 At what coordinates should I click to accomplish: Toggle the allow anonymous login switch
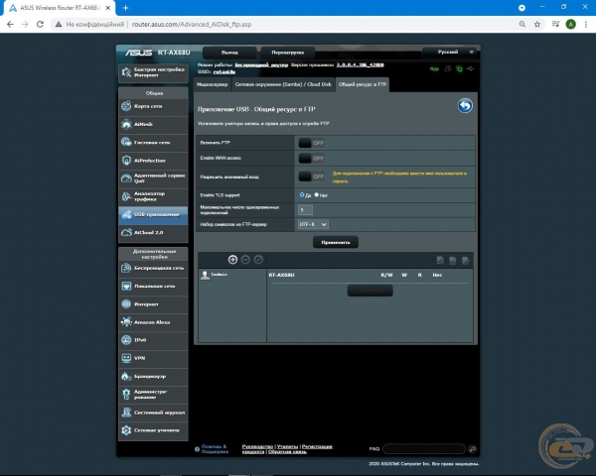click(311, 177)
